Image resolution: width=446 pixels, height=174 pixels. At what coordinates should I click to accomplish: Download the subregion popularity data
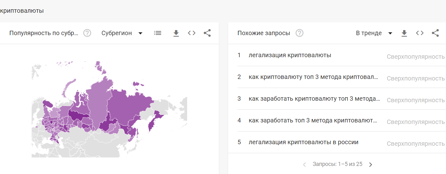(x=176, y=33)
